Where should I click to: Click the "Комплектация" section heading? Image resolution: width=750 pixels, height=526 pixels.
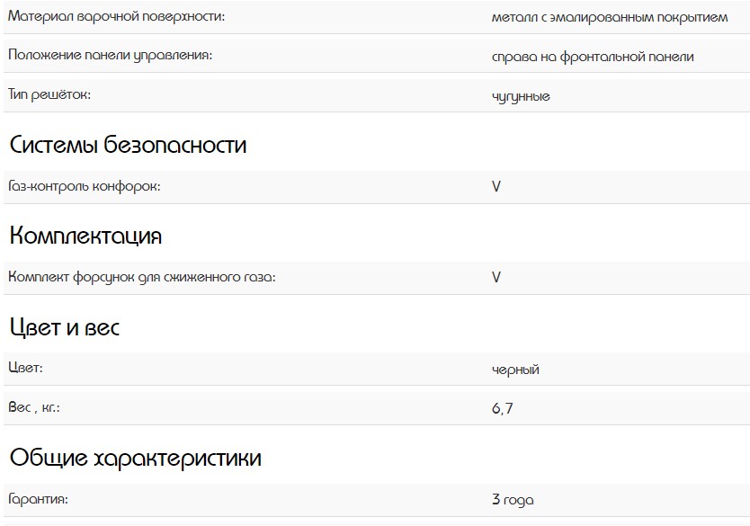click(85, 236)
